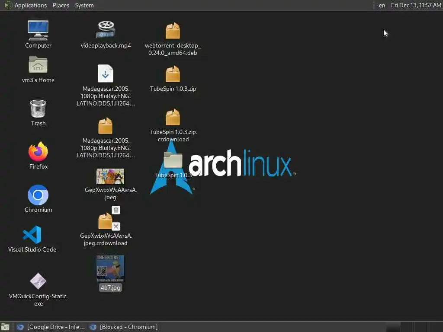
Task: Select the GepXwbxWcAAvrsA.jpeg image thumbnail
Action: [110, 176]
